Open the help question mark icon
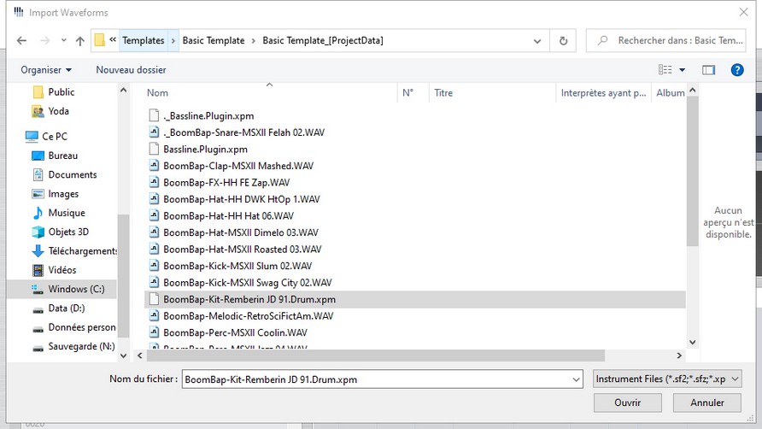The image size is (762, 429). click(737, 70)
